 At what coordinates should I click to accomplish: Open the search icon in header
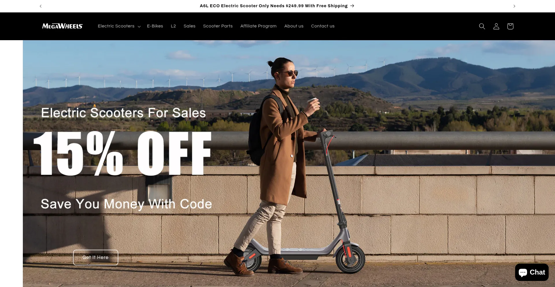(482, 26)
